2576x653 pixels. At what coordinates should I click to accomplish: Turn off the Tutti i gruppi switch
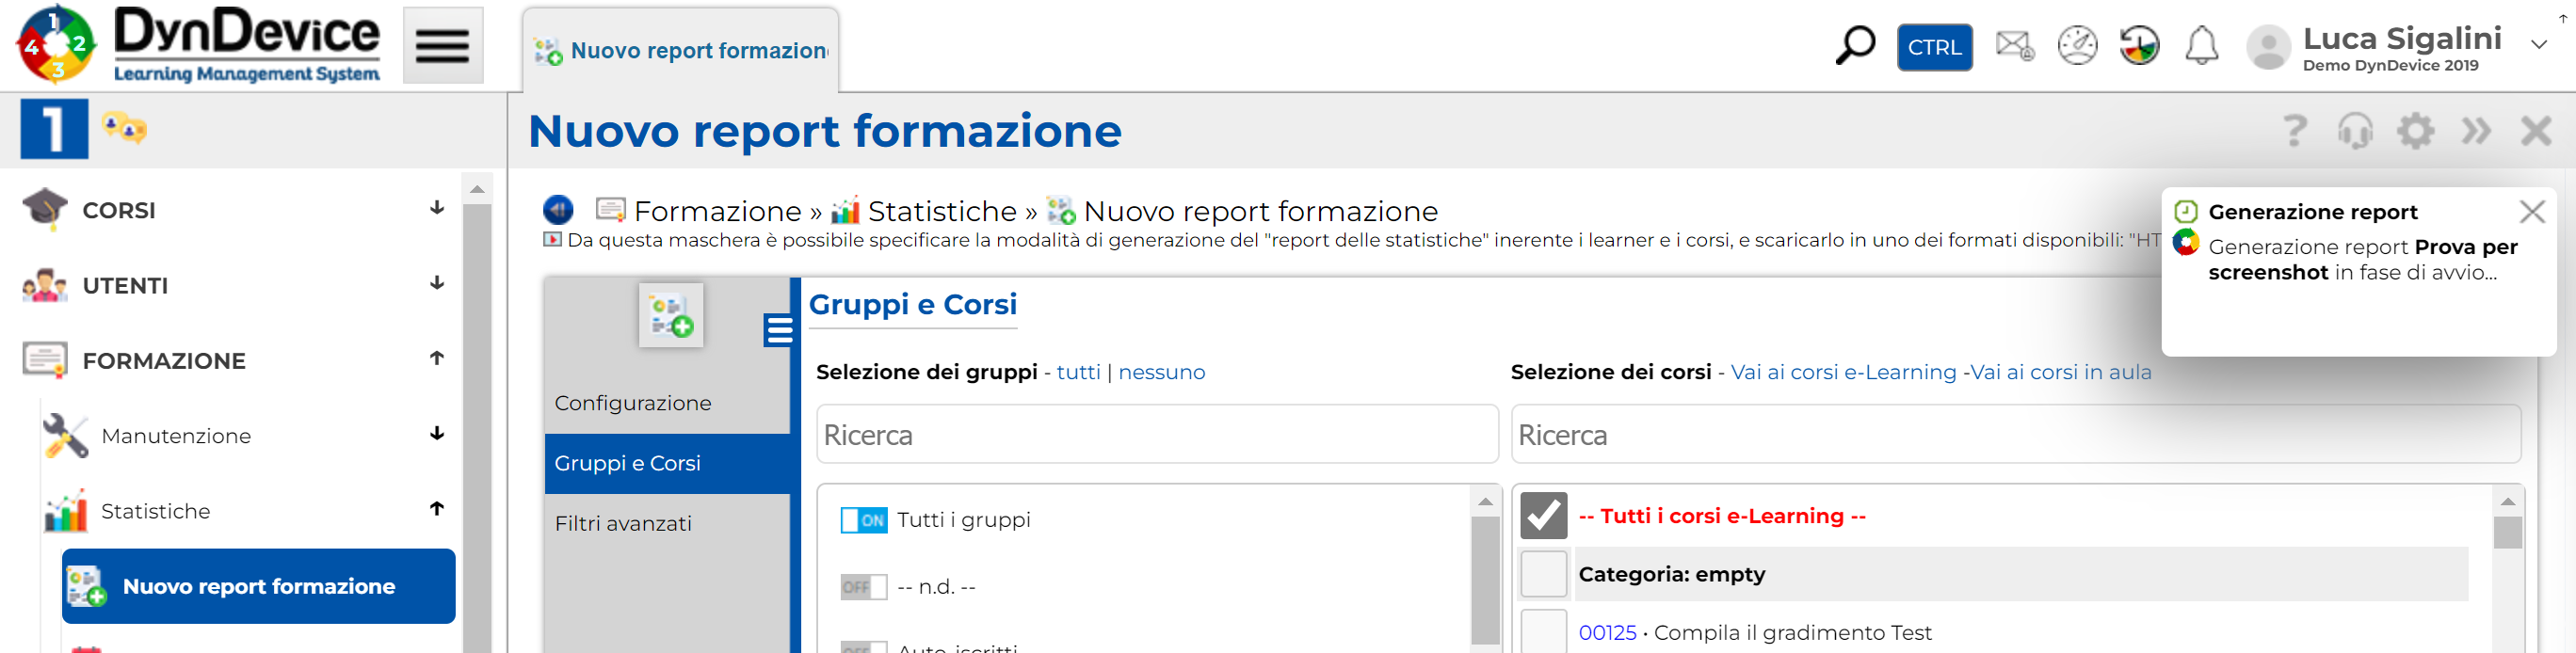tap(863, 520)
